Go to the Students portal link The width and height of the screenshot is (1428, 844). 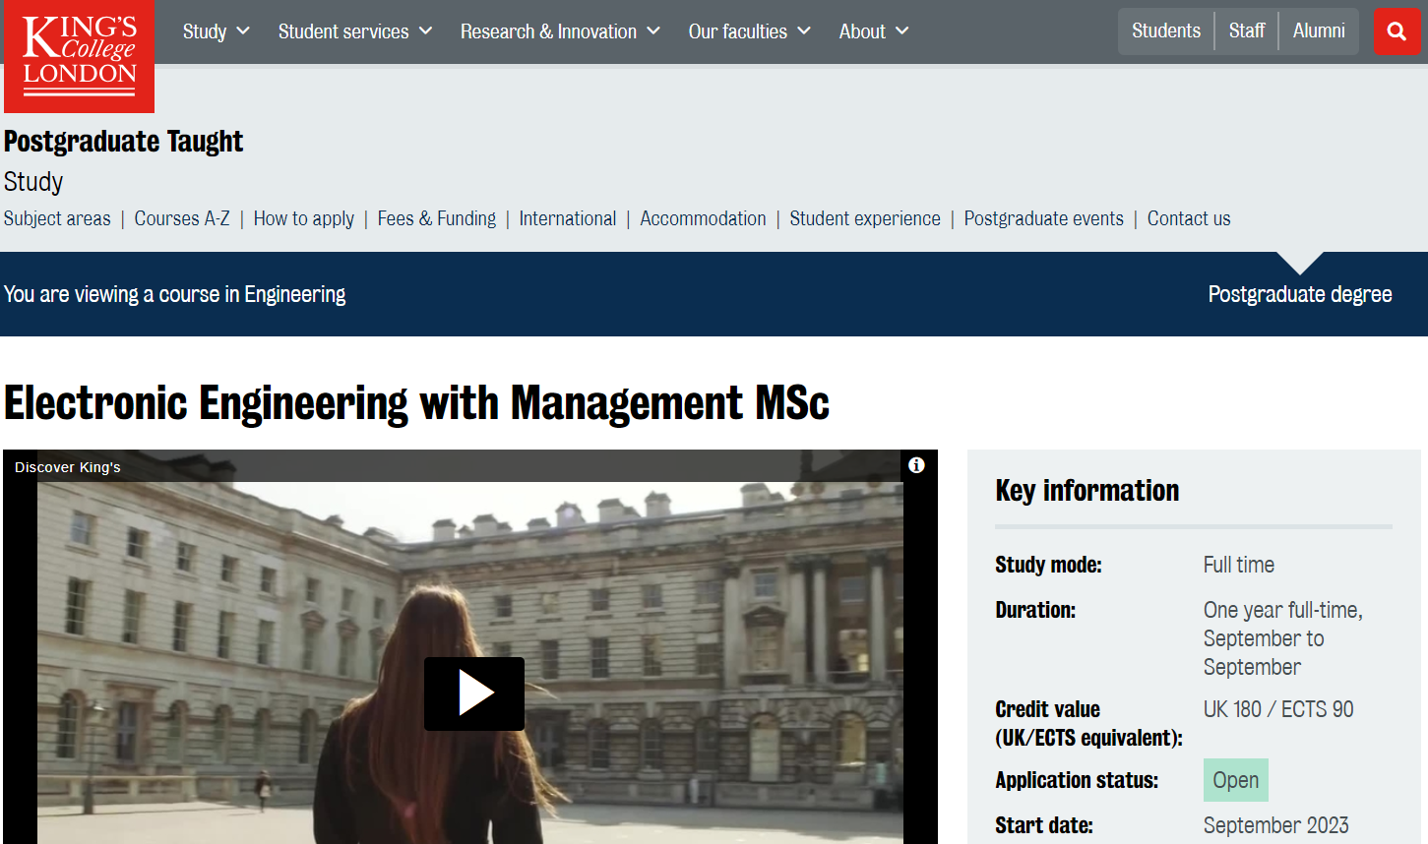[1165, 31]
